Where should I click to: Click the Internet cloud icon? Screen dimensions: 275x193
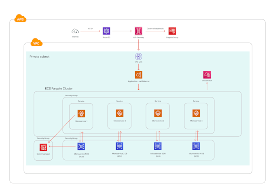tap(75, 31)
